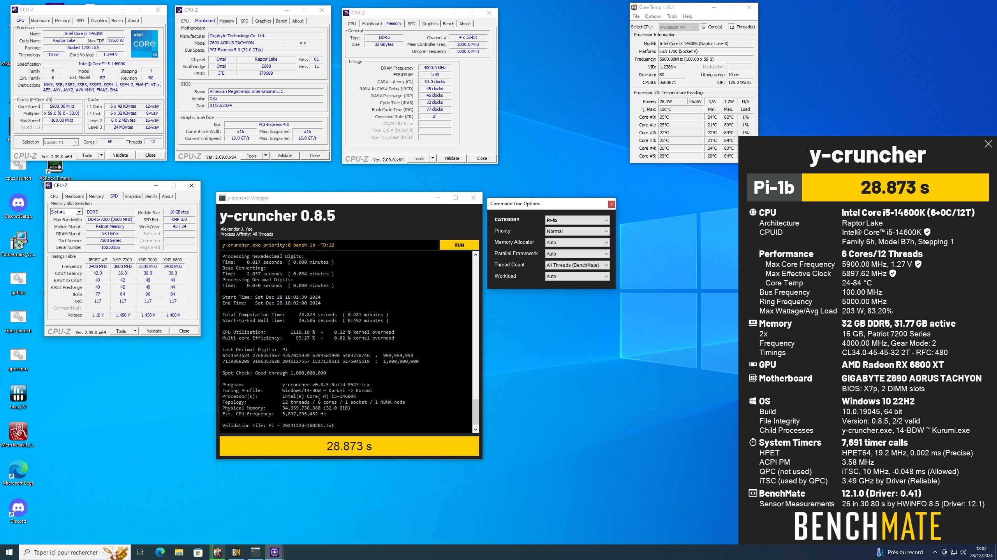
Task: Click 'Près du record' weather widget
Action: 900,552
